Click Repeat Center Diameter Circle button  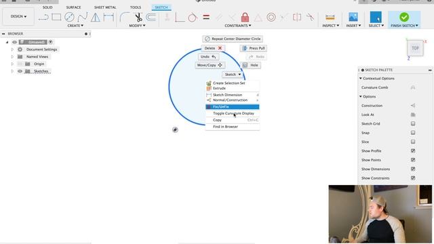(x=233, y=39)
